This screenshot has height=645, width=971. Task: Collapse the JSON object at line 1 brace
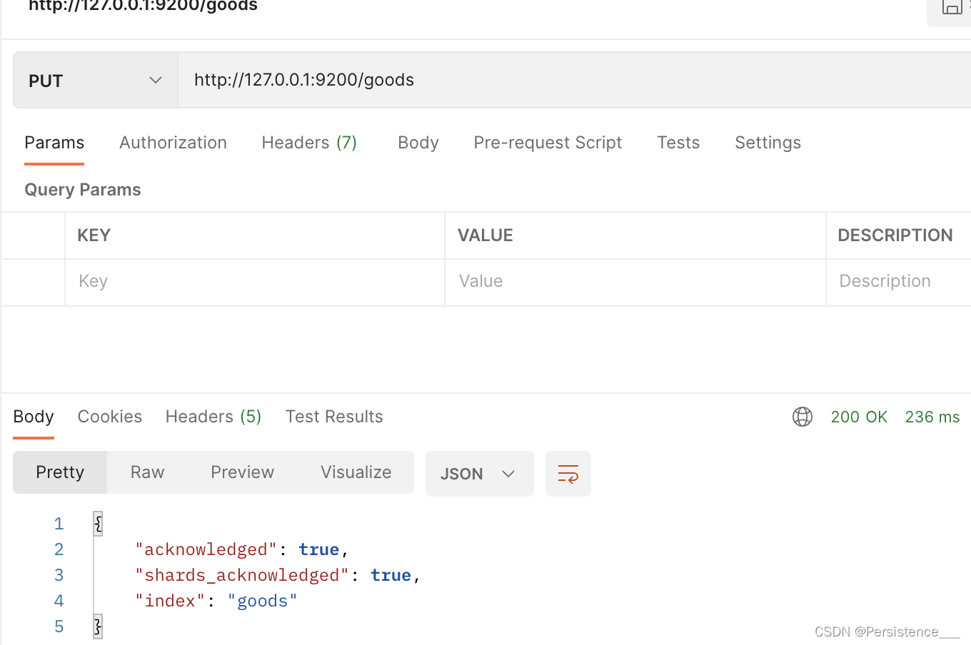(98, 524)
